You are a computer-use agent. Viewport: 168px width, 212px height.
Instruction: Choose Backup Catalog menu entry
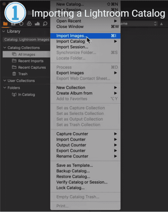tap(85, 171)
